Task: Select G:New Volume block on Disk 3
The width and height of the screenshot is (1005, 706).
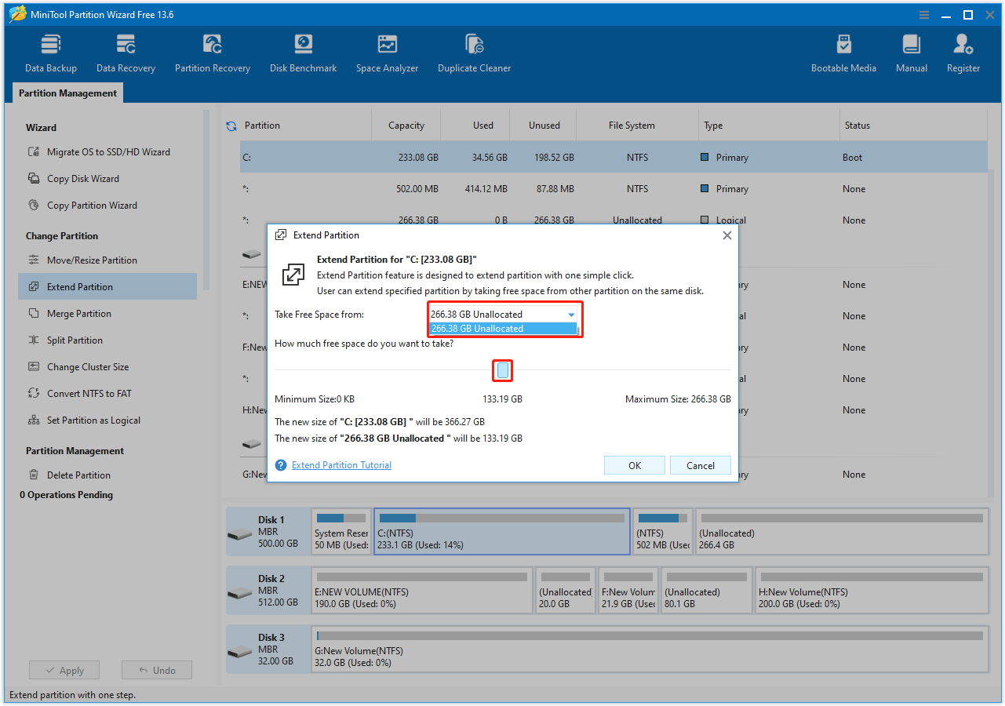Action: click(x=650, y=650)
